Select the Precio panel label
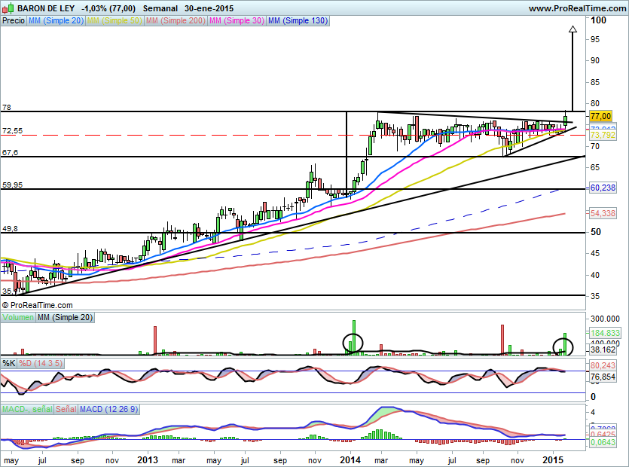 point(13,21)
